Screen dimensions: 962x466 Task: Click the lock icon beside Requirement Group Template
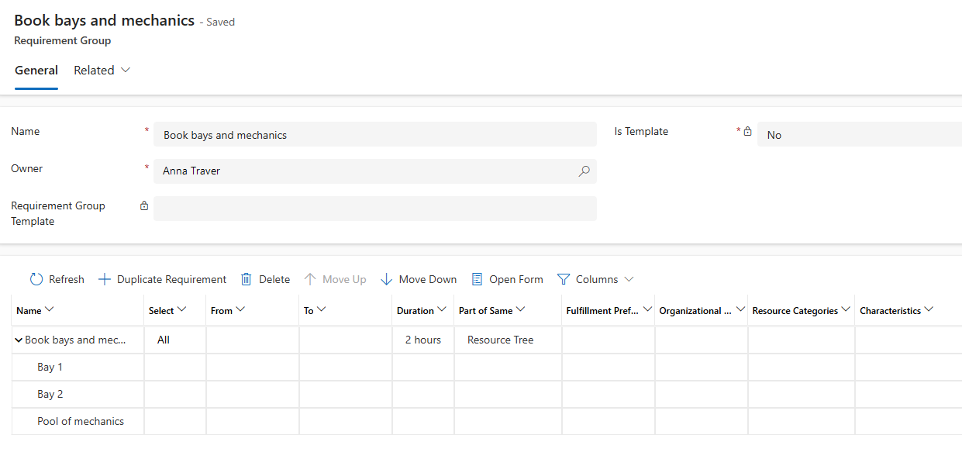[143, 205]
